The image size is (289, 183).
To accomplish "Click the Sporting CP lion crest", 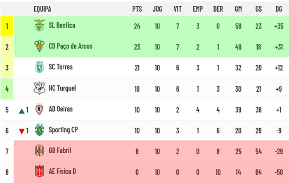I will click(40, 130).
